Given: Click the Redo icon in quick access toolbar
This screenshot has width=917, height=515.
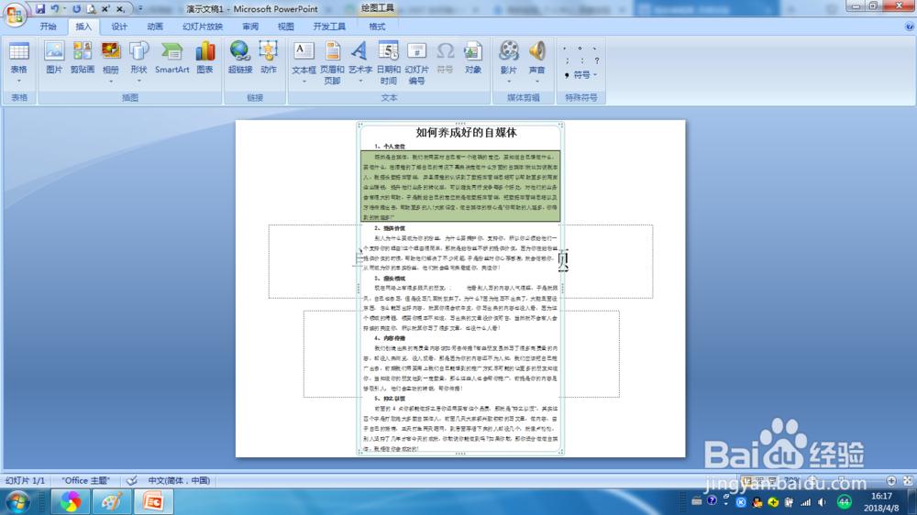Looking at the screenshot, I should [x=77, y=9].
